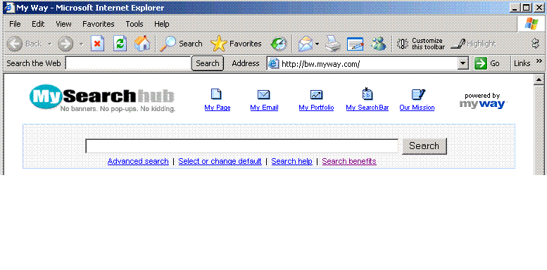Click the Edit page icon
Viewport: 547px width, 270px height.
click(355, 44)
